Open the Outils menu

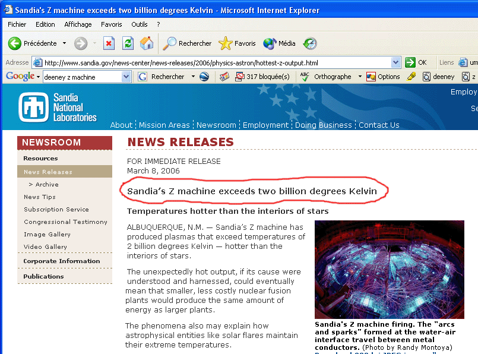140,24
